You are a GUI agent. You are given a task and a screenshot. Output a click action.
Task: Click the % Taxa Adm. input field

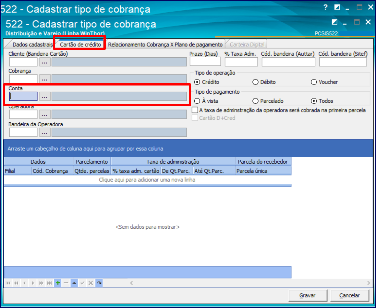(x=241, y=62)
